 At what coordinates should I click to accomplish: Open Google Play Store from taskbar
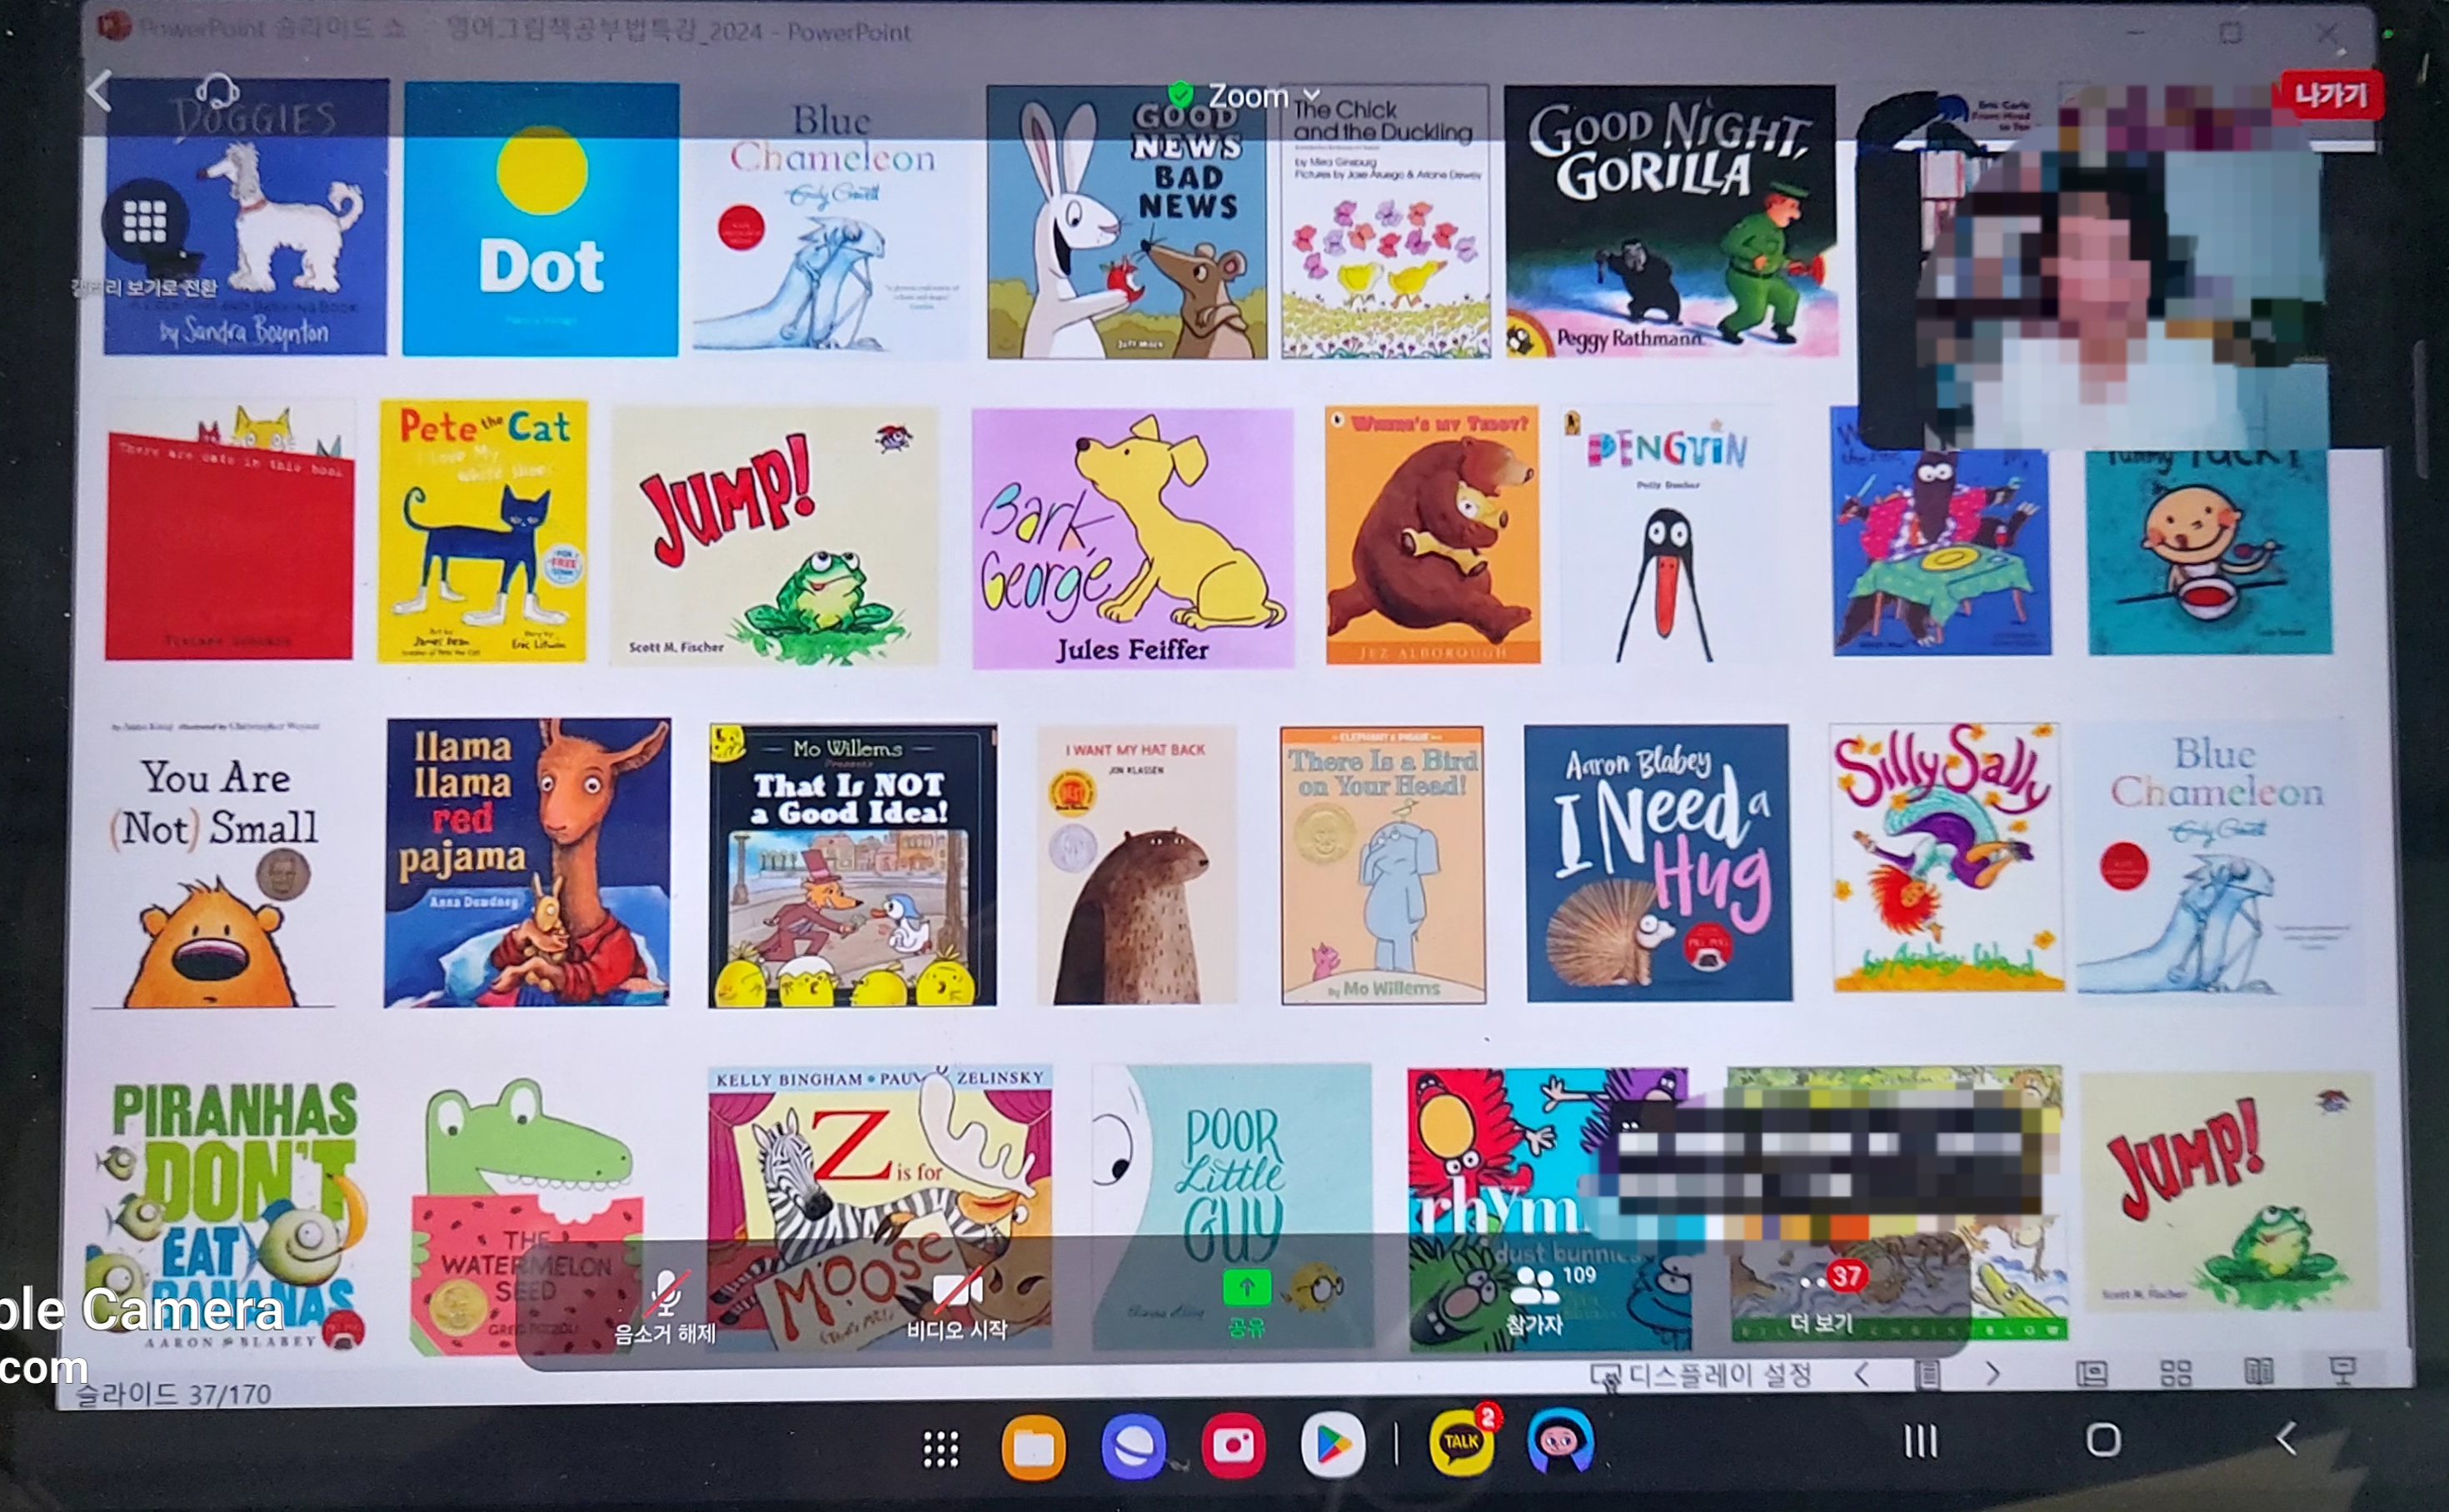tap(1332, 1445)
